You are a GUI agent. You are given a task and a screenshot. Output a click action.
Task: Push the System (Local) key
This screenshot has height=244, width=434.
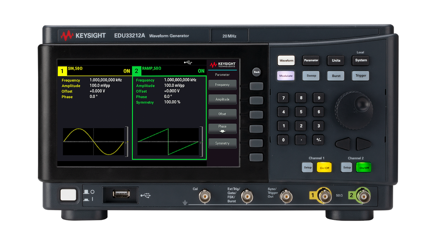tap(361, 60)
